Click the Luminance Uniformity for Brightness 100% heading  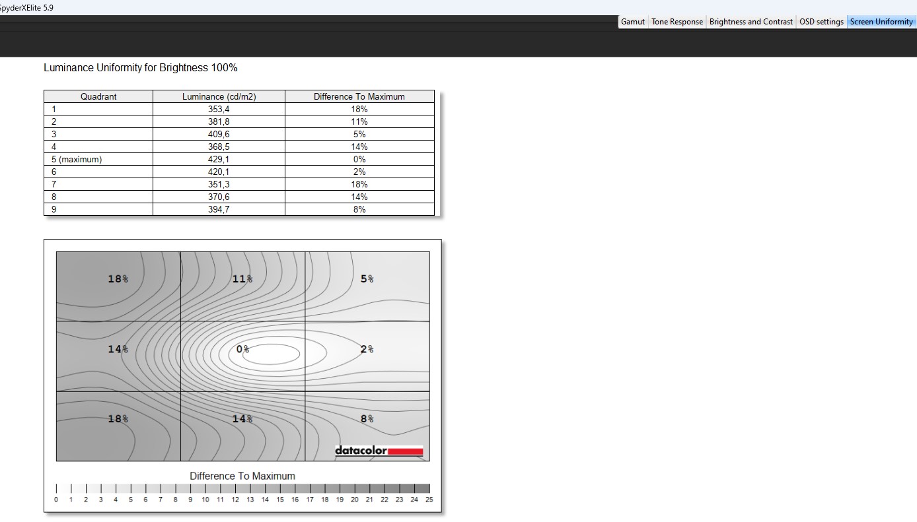click(x=140, y=68)
